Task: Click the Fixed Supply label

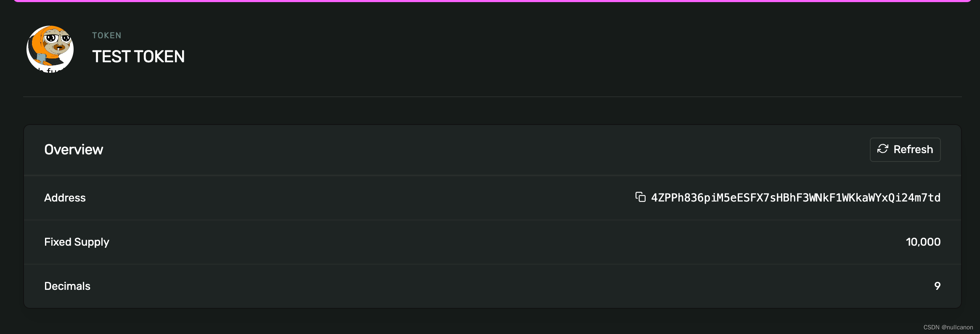Action: [x=77, y=242]
